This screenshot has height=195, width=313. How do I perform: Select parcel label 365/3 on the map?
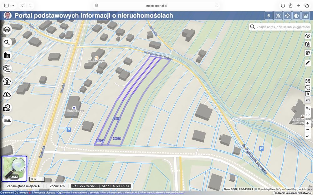[x=116, y=119]
